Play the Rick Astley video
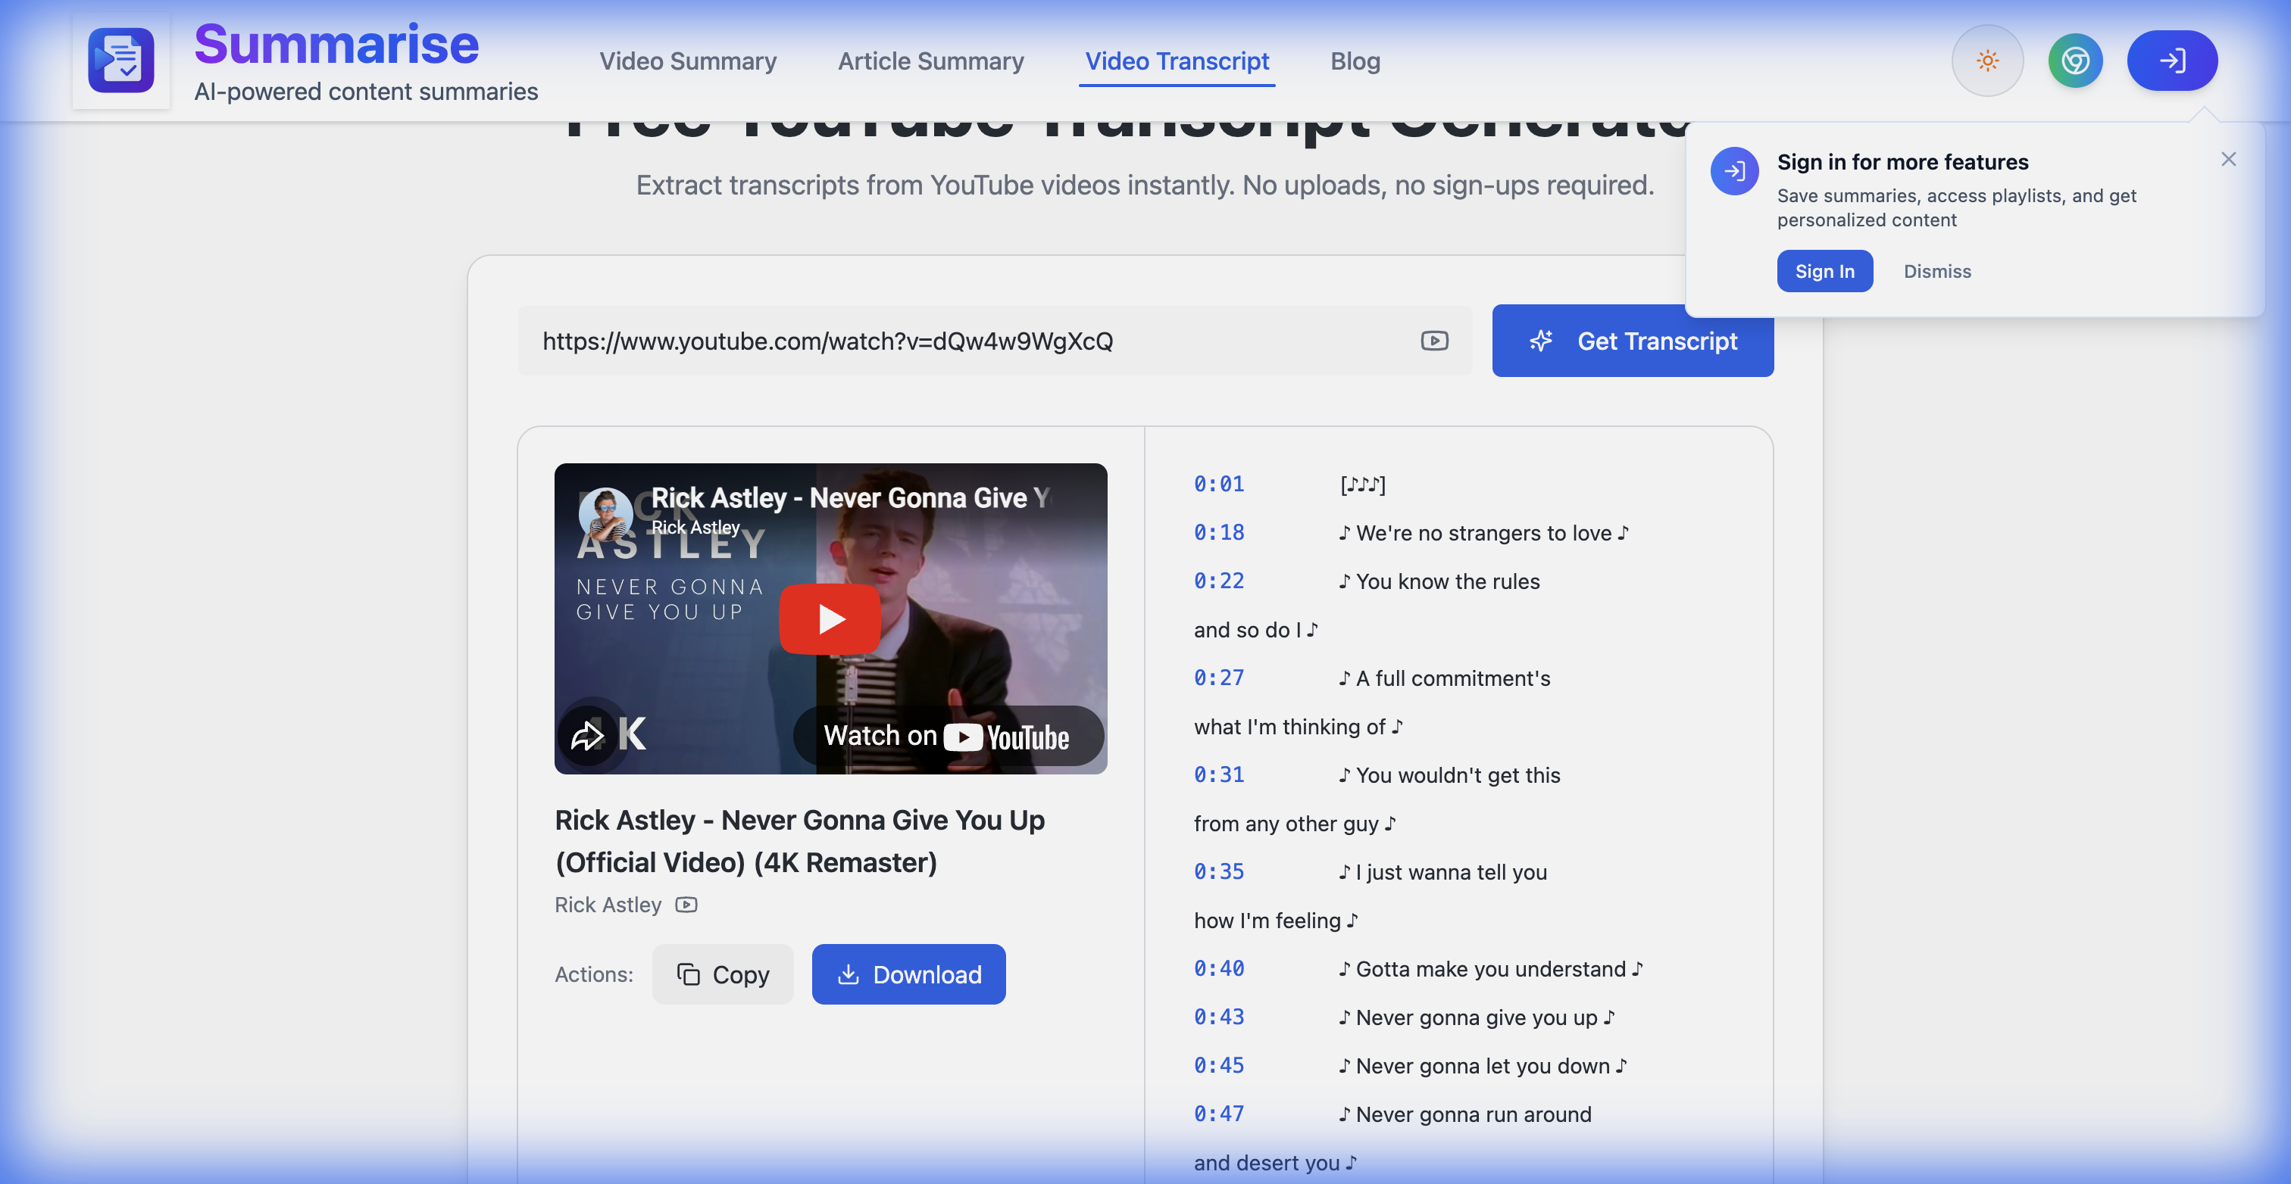The height and width of the screenshot is (1184, 2291). tap(830, 618)
